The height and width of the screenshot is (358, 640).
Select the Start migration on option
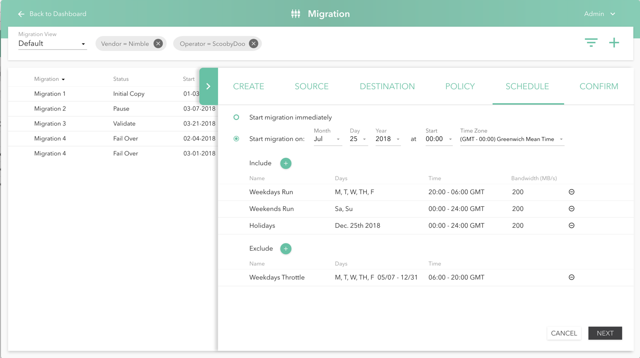pyautogui.click(x=236, y=139)
